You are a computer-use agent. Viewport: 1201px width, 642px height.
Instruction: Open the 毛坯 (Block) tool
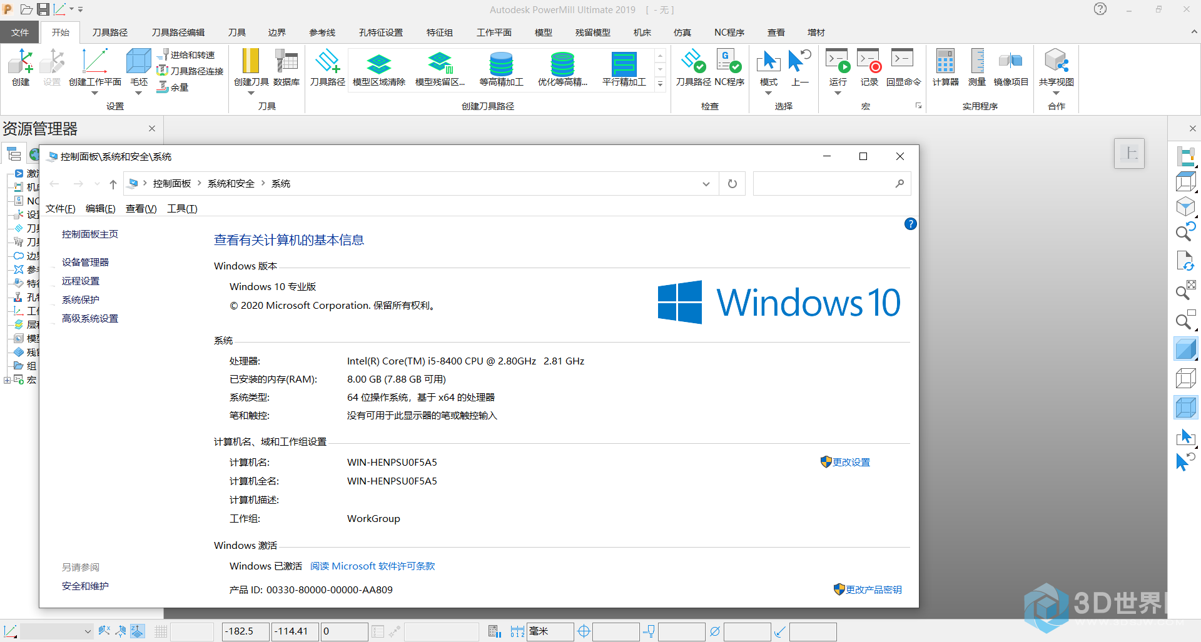[139, 68]
